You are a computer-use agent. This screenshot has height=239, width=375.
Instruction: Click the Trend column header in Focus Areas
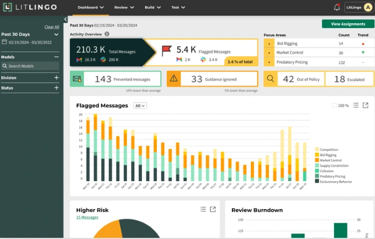pos(363,35)
